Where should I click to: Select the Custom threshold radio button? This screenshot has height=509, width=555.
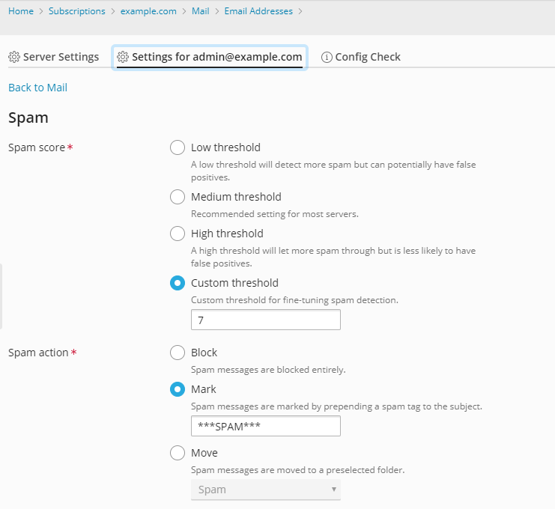coord(178,284)
